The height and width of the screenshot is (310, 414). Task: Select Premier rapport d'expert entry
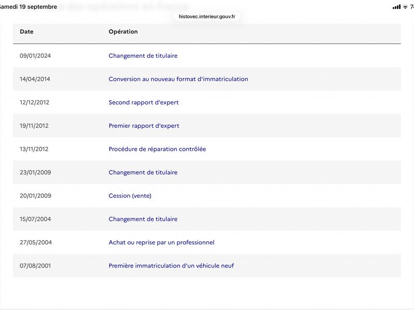[x=144, y=126]
